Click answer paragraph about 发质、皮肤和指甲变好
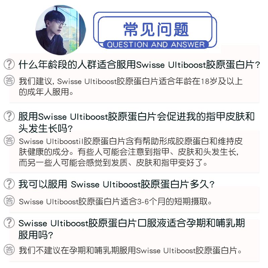The image size is (268, 268). point(131,152)
